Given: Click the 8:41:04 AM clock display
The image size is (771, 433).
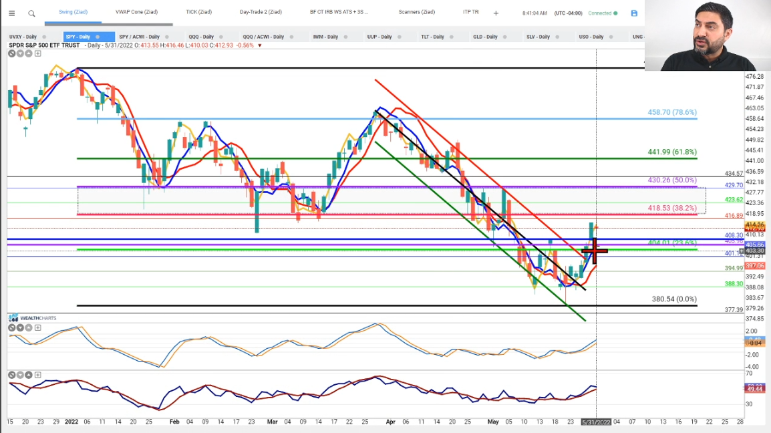Looking at the screenshot, I should point(534,13).
